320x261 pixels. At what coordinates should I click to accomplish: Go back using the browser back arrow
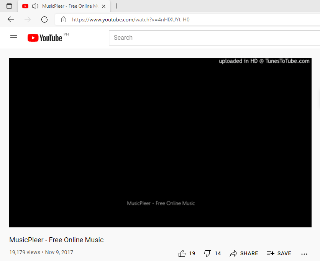tap(11, 19)
